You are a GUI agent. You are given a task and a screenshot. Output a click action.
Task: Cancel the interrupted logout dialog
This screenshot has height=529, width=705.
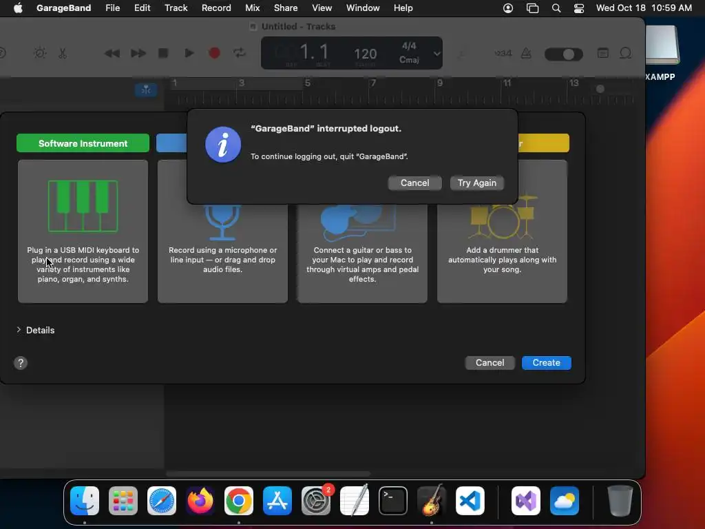pyautogui.click(x=414, y=183)
